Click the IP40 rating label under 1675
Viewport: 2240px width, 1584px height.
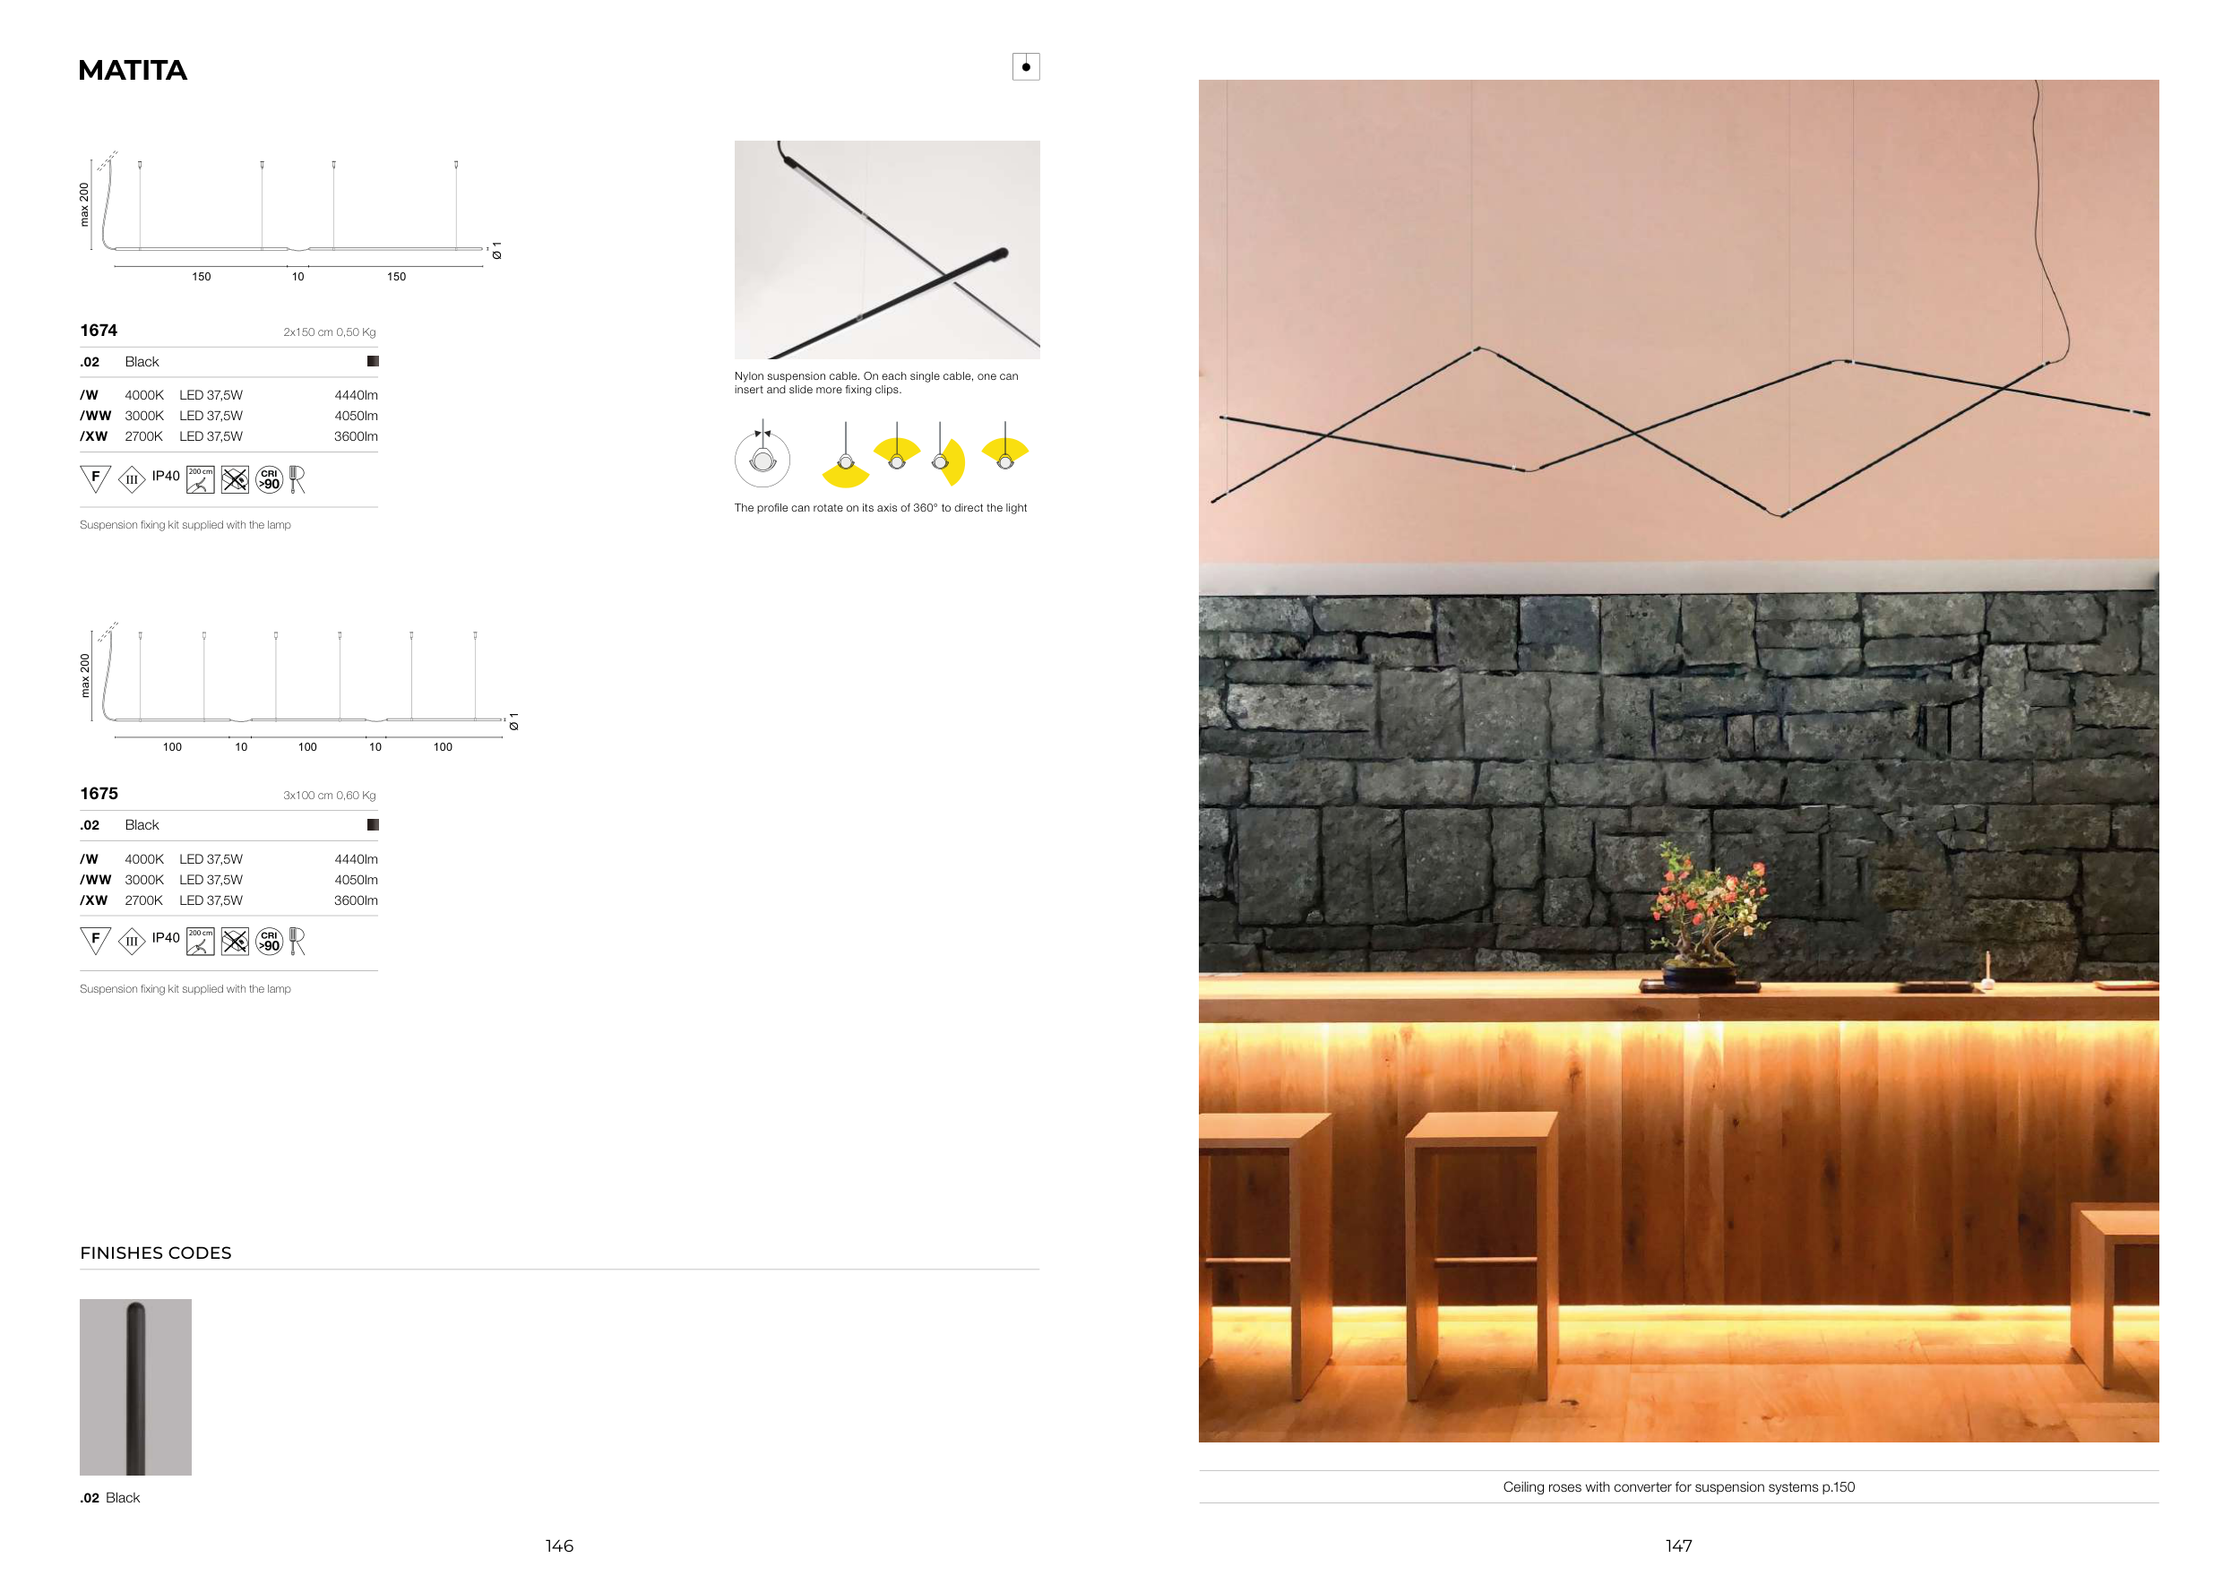click(166, 937)
